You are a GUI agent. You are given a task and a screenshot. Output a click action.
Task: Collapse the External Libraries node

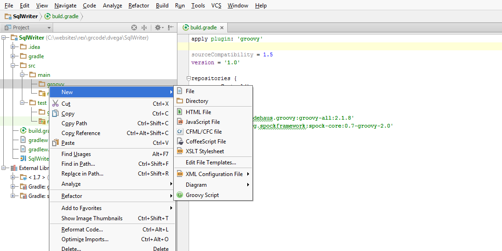coord(4,168)
